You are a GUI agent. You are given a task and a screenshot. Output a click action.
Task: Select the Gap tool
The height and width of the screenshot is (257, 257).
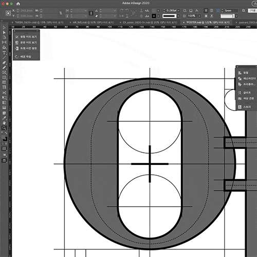point(4,42)
